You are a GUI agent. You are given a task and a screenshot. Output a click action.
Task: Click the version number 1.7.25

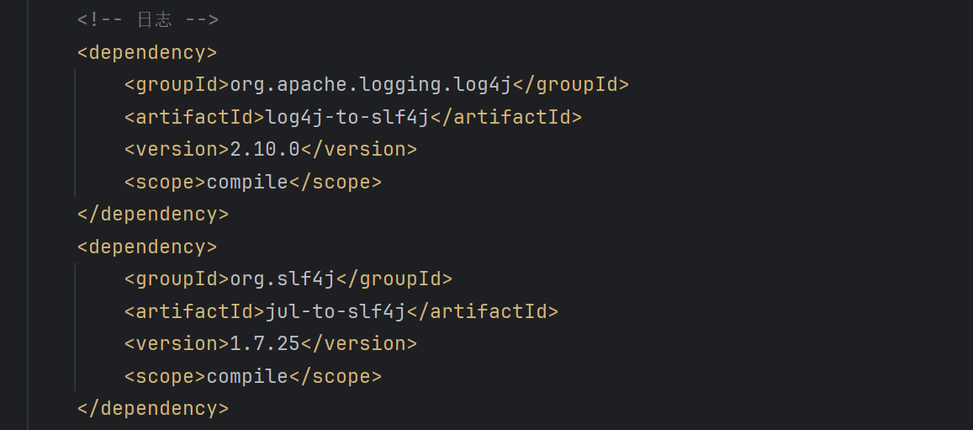265,343
